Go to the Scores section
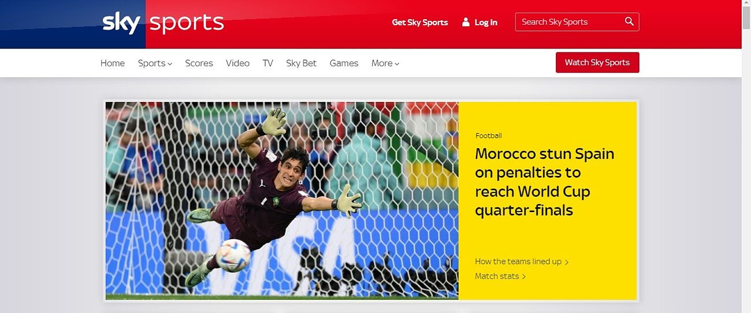The image size is (751, 313). (x=199, y=63)
